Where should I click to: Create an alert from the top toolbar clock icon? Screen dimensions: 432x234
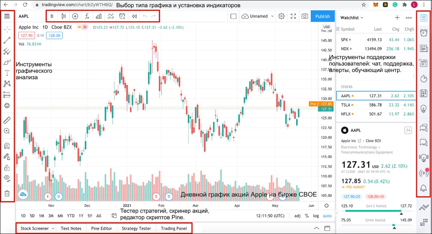122,16
